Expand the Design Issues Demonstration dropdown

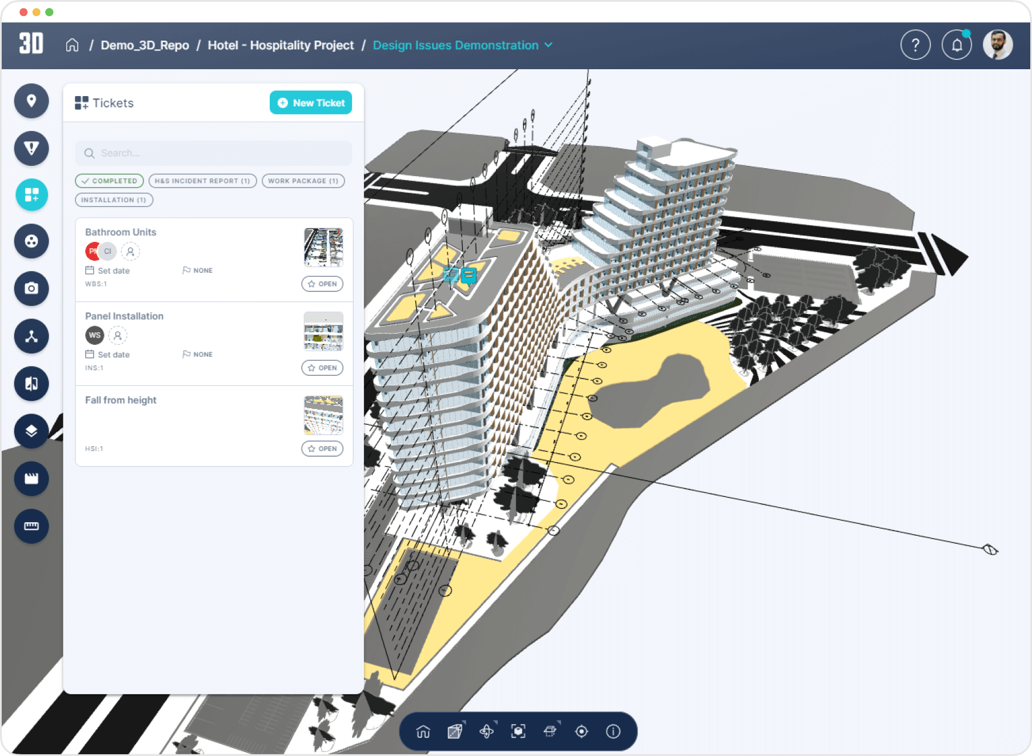pyautogui.click(x=549, y=45)
